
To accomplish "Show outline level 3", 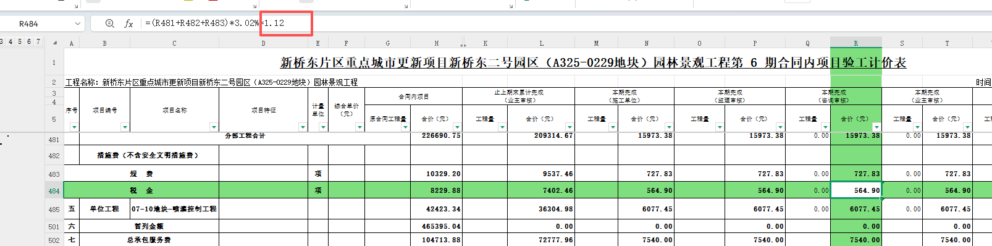I will (2, 41).
